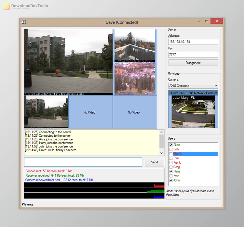Click the Playing status bar text

point(27,204)
